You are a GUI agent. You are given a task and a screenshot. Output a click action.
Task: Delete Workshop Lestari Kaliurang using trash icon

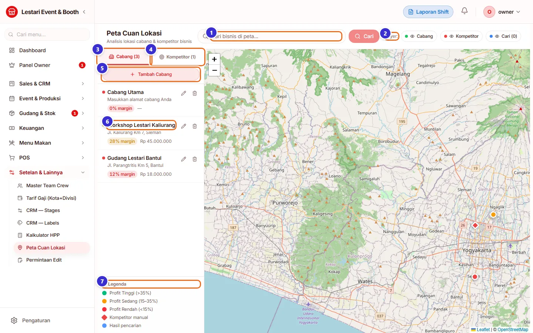[x=195, y=126]
